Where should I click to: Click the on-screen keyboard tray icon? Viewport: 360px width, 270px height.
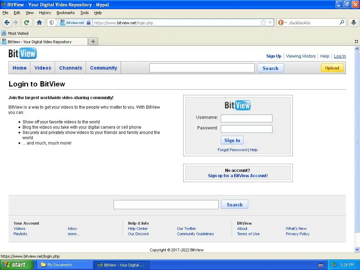(321, 265)
